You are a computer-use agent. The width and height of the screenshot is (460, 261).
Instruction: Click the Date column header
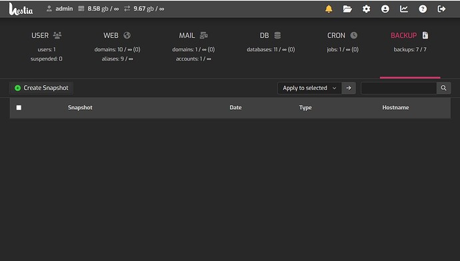[x=235, y=107]
